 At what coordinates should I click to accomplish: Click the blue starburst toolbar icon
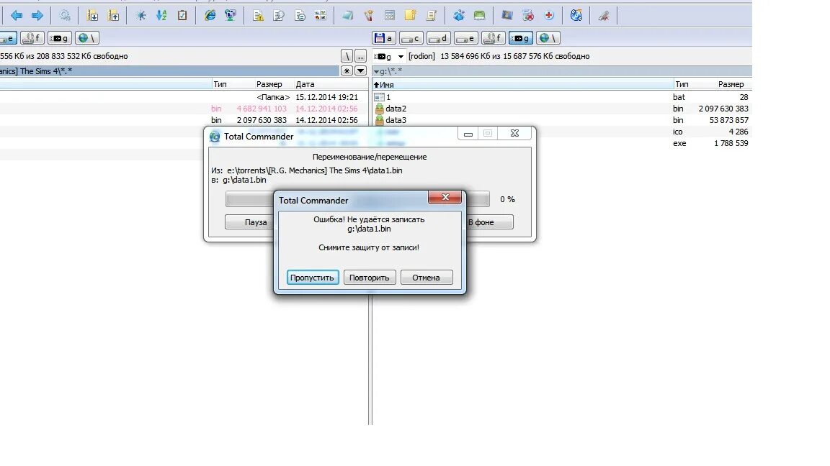[140, 15]
